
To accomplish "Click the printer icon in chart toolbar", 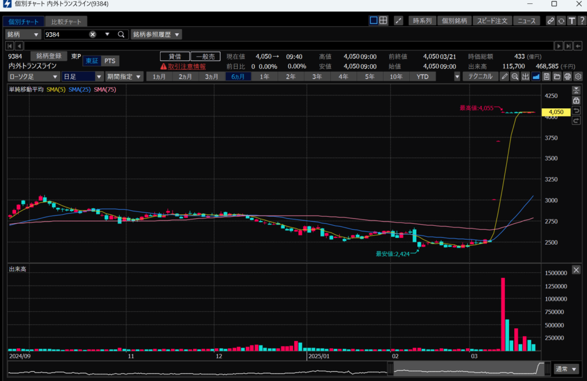I will pos(568,77).
